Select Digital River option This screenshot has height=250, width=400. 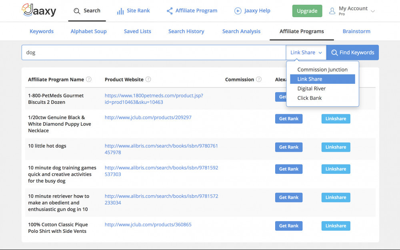coord(322,88)
